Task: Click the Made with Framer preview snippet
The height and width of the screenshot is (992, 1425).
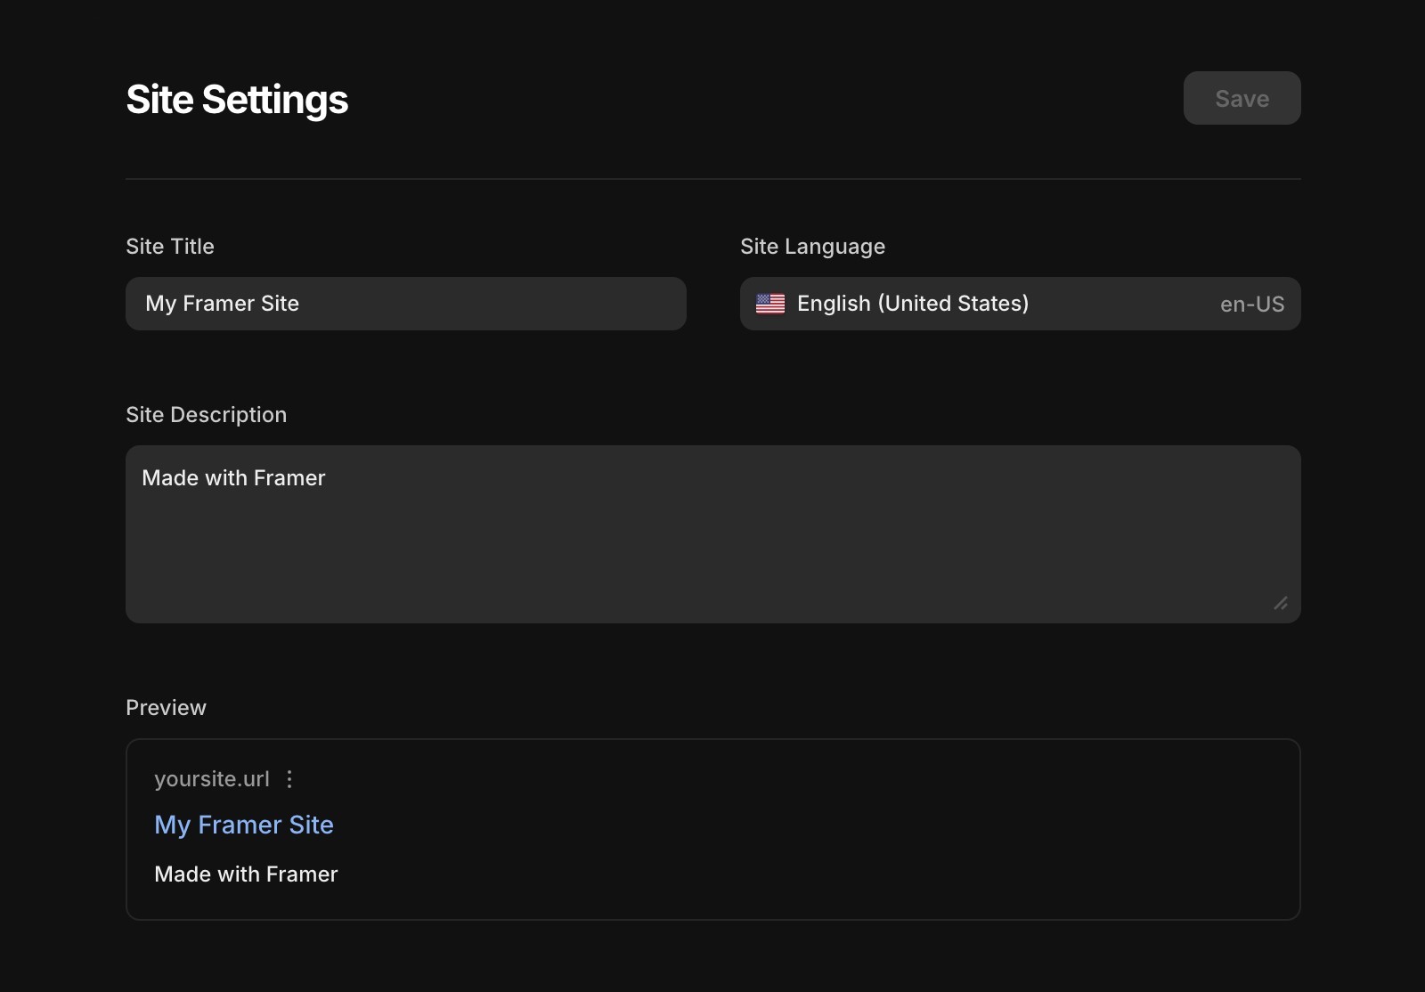Action: [246, 874]
